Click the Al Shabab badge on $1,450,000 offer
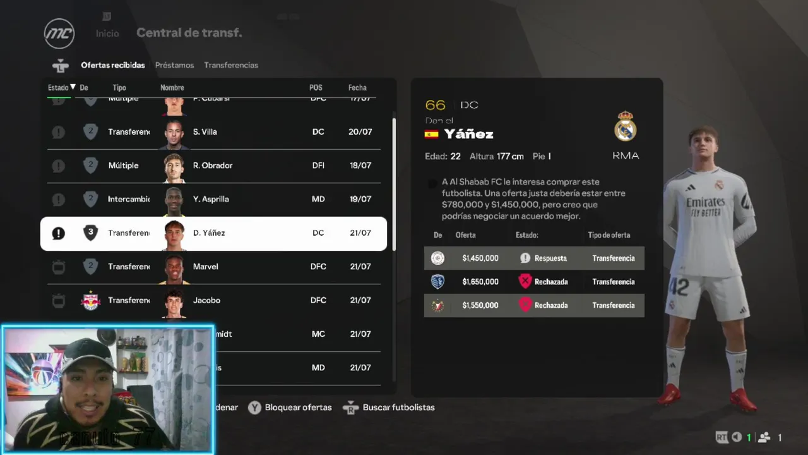 point(437,258)
